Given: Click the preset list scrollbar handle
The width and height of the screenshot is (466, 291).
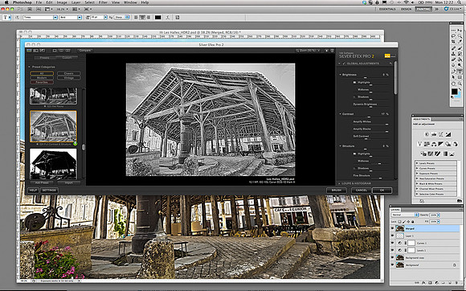Looking at the screenshot, I should point(84,147).
